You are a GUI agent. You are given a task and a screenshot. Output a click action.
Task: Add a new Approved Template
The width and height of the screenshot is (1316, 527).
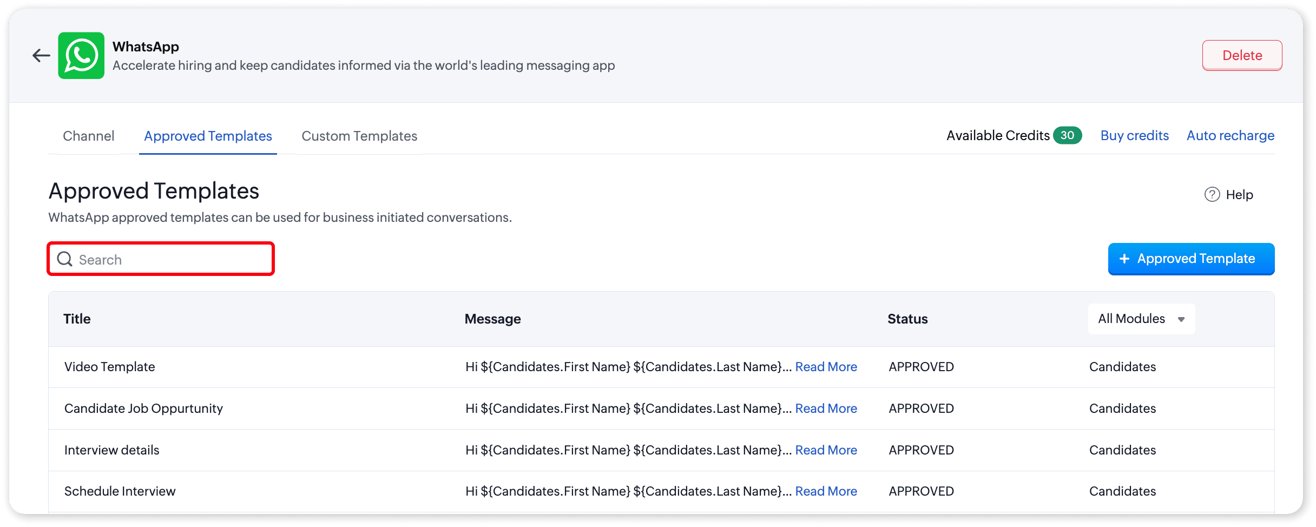click(x=1190, y=259)
